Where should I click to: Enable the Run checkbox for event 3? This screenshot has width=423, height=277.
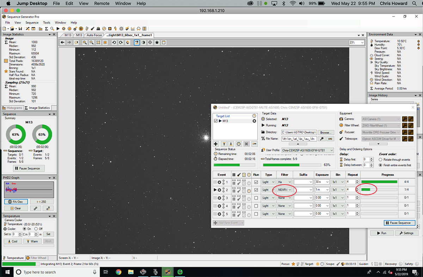pyautogui.click(x=256, y=198)
